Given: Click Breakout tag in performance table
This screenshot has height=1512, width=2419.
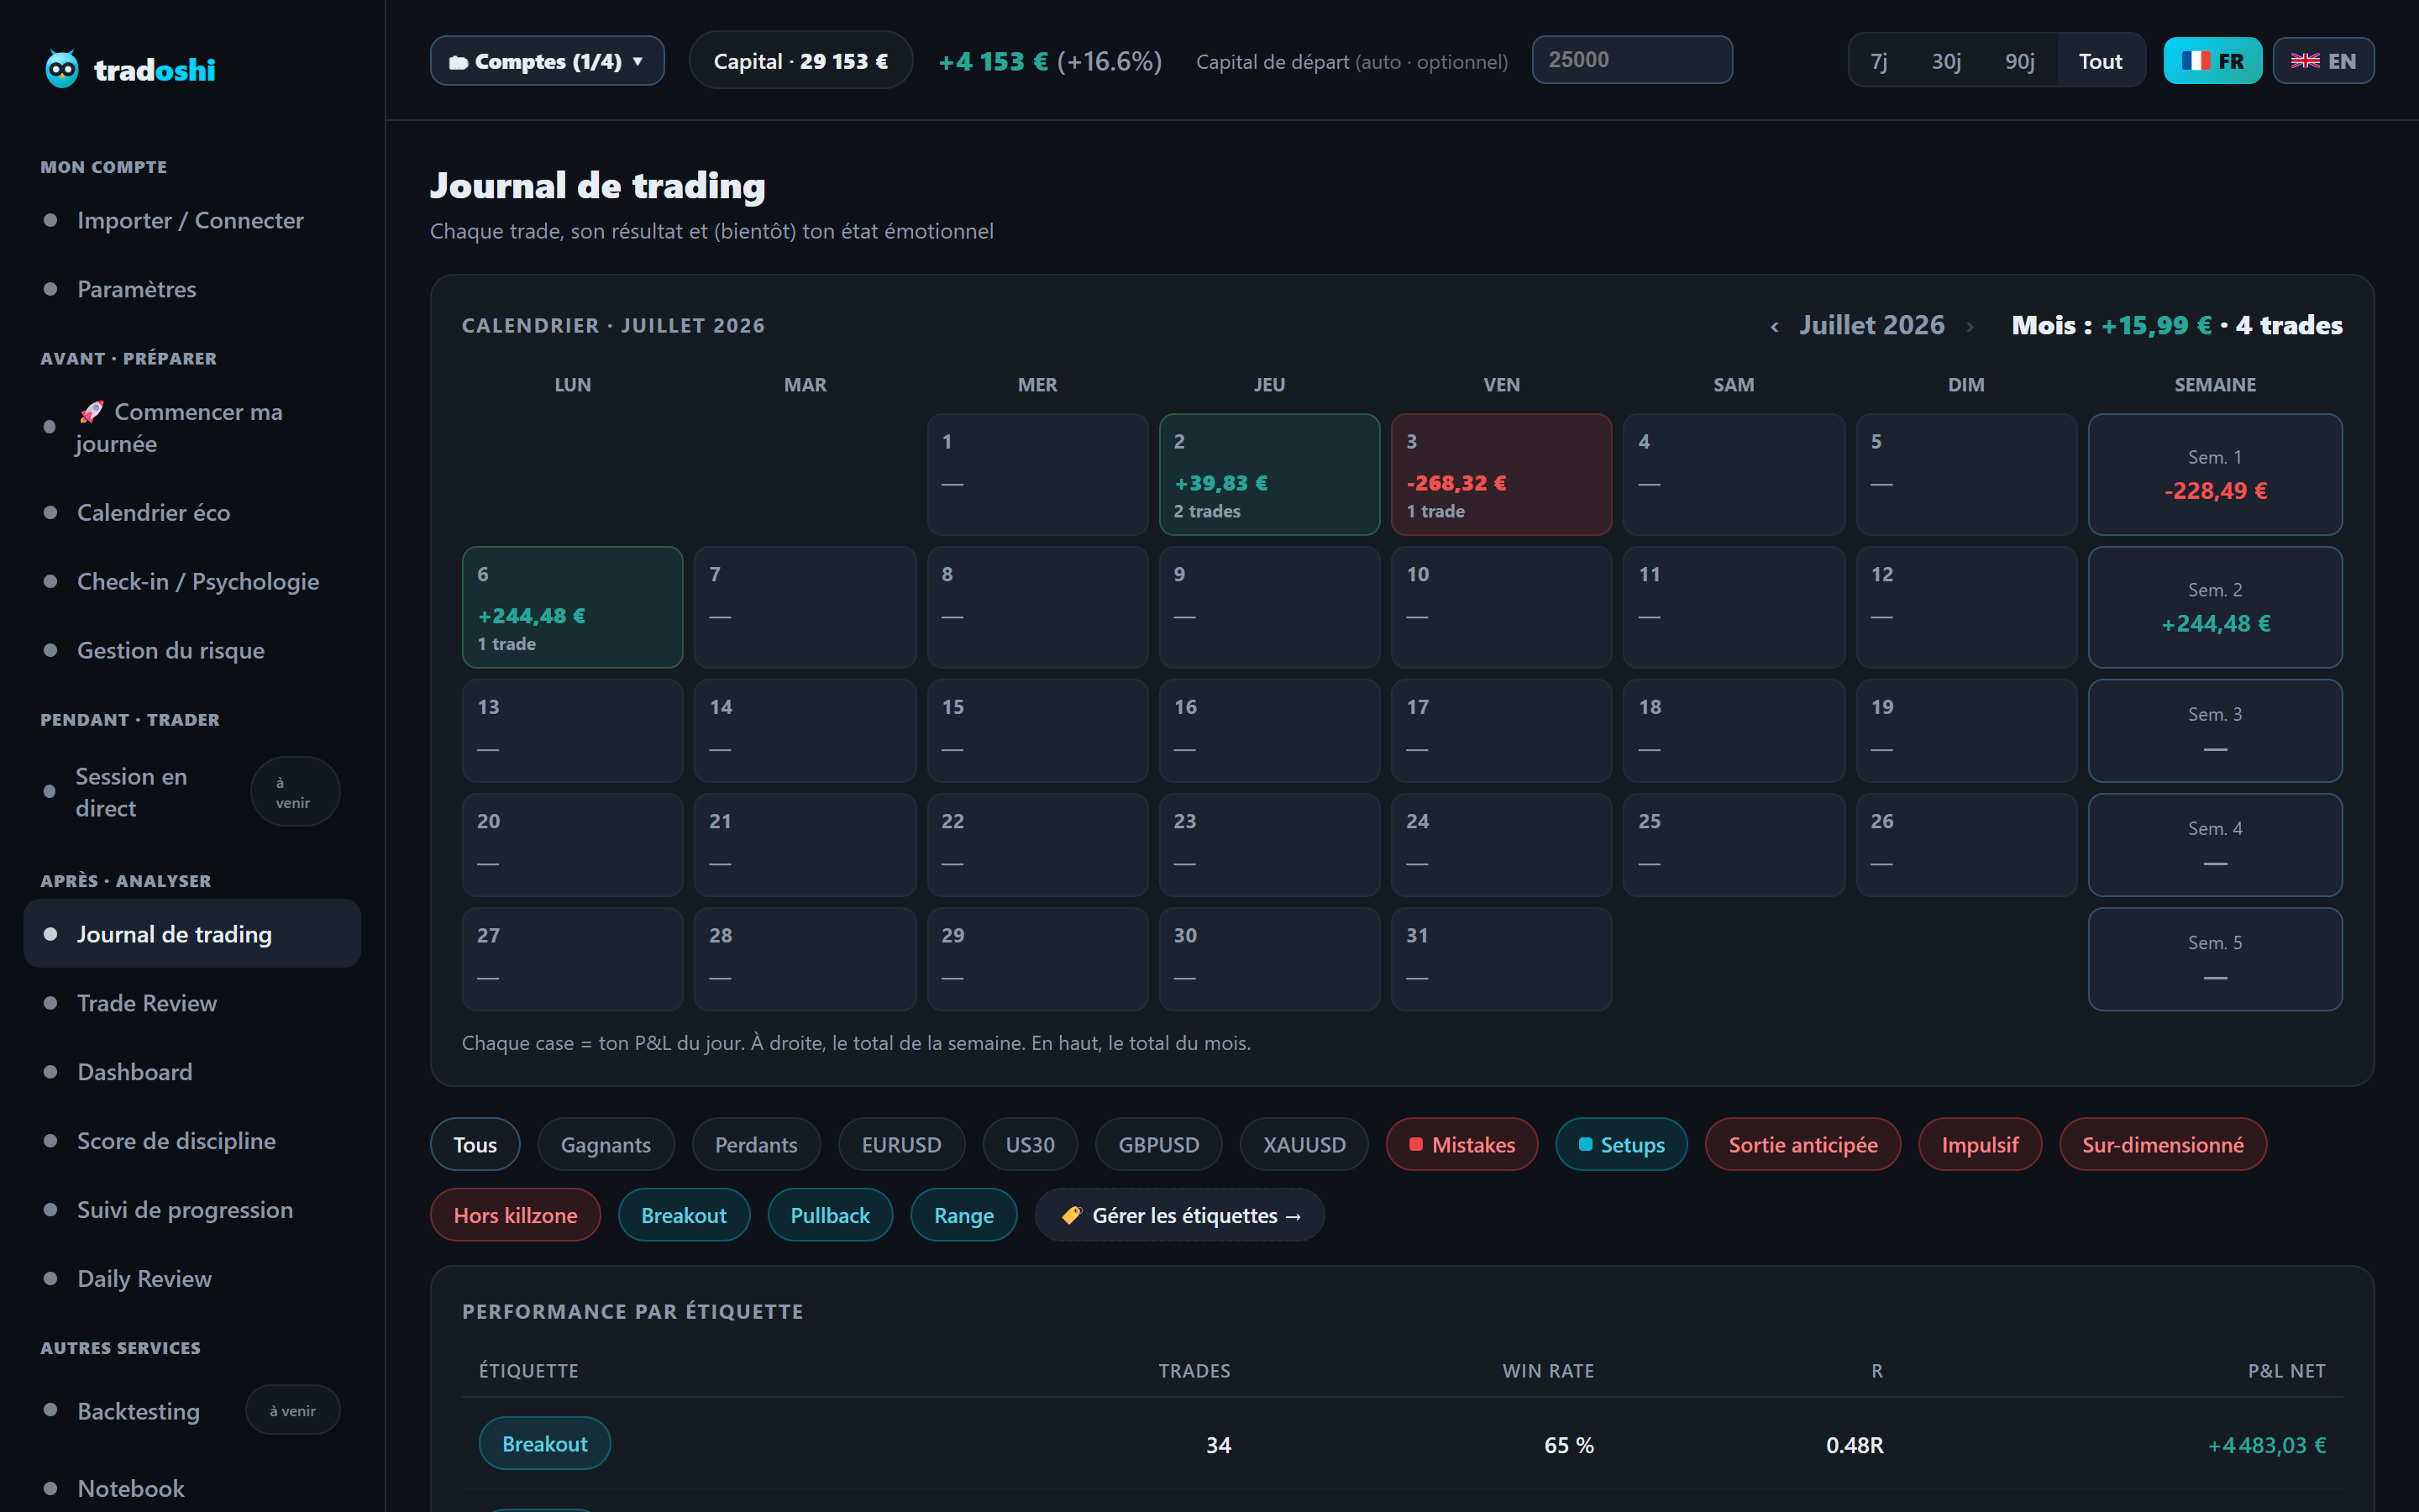Looking at the screenshot, I should coord(545,1443).
